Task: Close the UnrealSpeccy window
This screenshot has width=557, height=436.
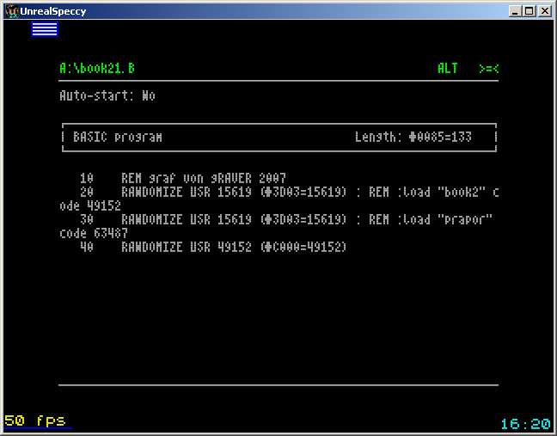Action: 544,10
